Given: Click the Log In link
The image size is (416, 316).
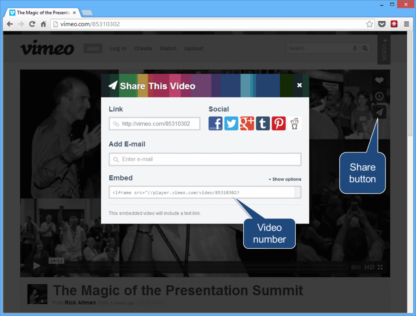Looking at the screenshot, I should tap(118, 49).
